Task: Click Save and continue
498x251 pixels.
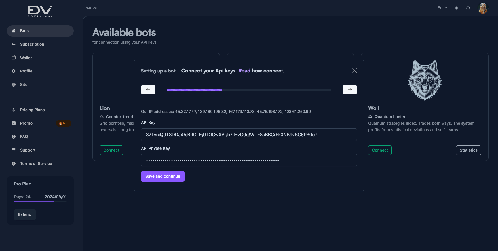Action: point(163,176)
